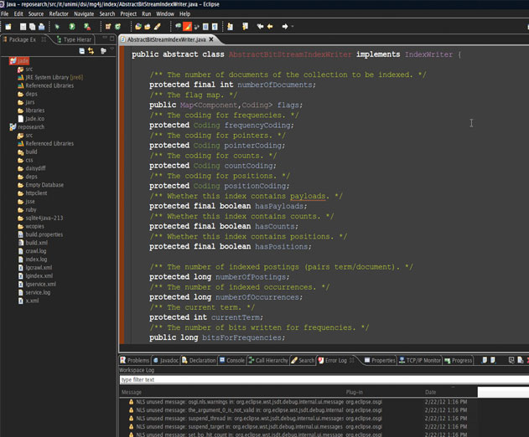Open the TCP/IP Monitor tab
Viewport: 529px width, 437px height.
pyautogui.click(x=420, y=360)
